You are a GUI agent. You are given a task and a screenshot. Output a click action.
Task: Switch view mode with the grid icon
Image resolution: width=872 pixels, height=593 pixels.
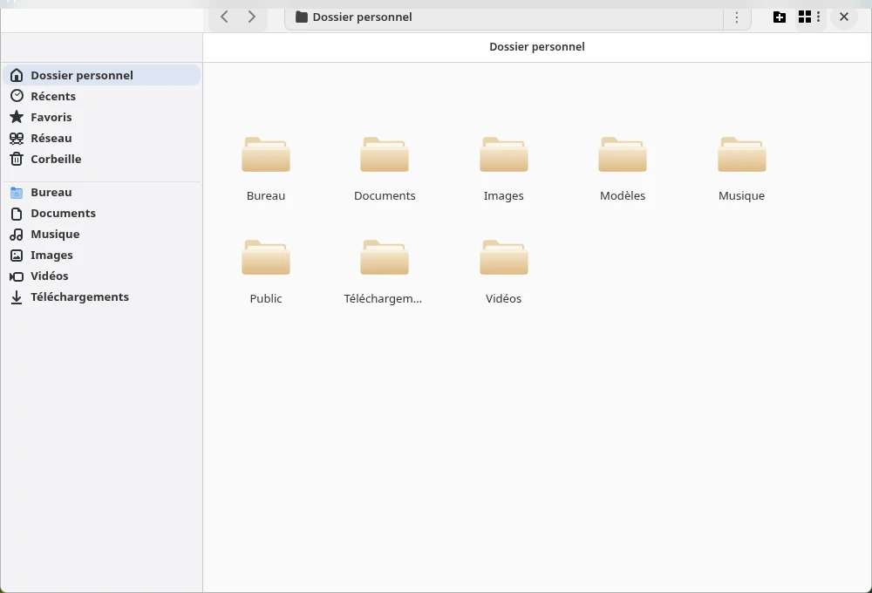coord(804,17)
